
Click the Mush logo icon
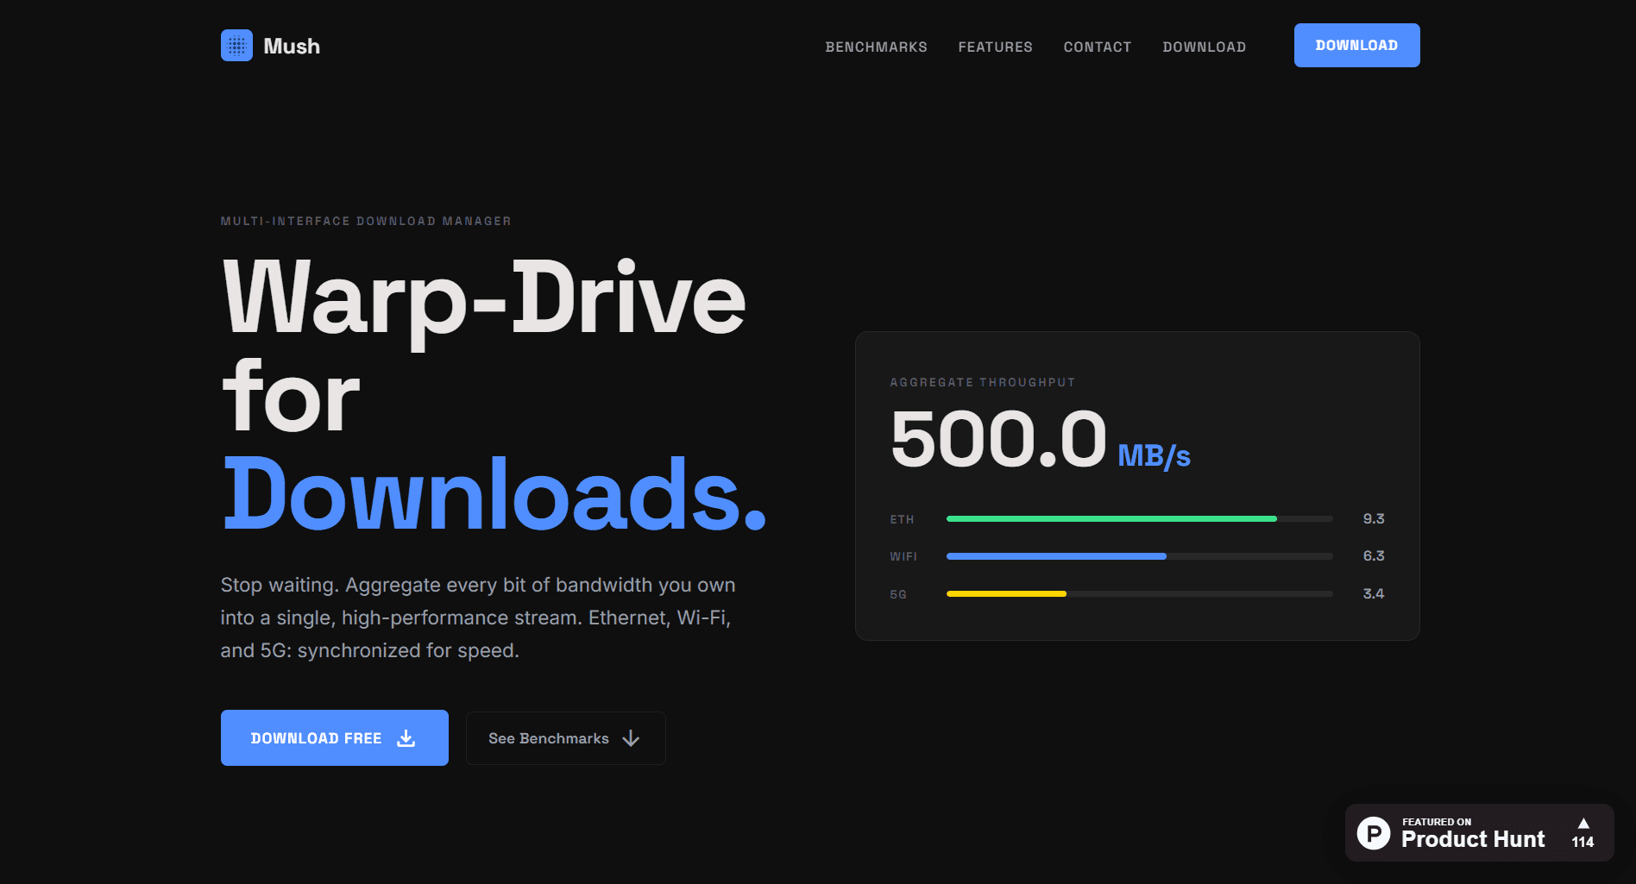[x=236, y=46]
